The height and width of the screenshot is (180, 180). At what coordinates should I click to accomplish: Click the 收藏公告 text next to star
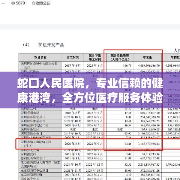(x=43, y=3)
